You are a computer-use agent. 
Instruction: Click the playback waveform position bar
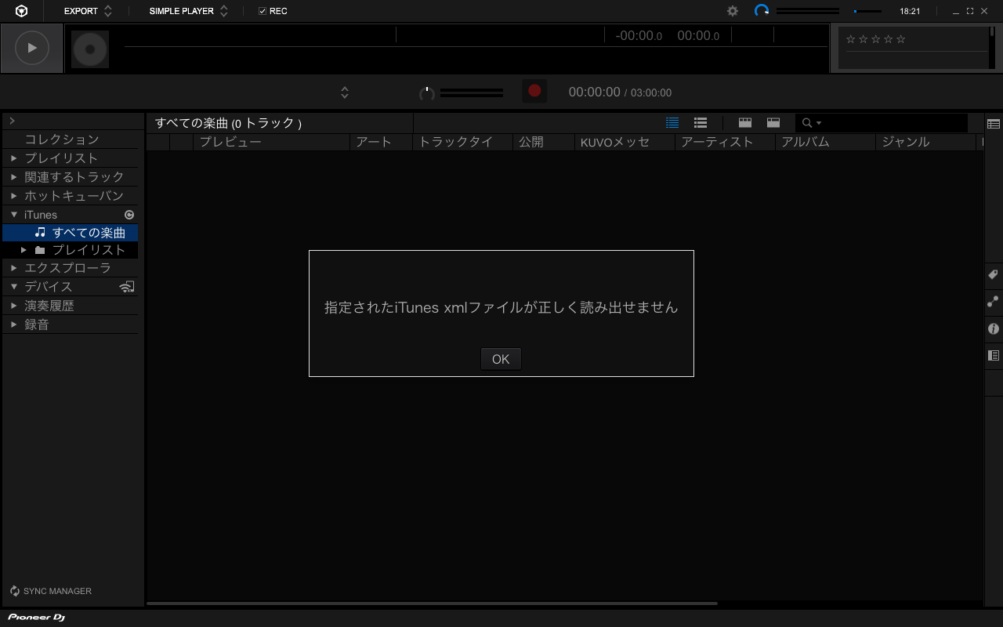click(x=475, y=48)
